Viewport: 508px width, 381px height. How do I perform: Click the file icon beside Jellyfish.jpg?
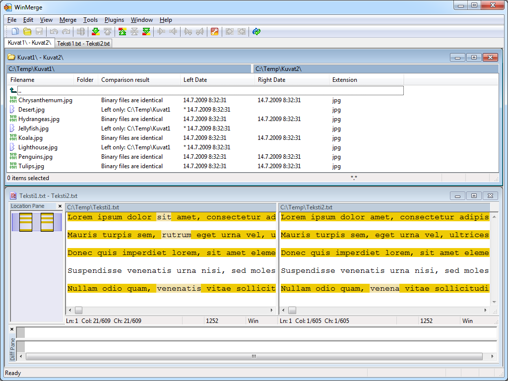pyautogui.click(x=12, y=128)
